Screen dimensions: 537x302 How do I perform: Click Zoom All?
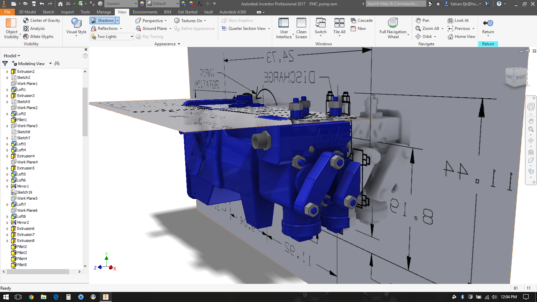pos(427,29)
